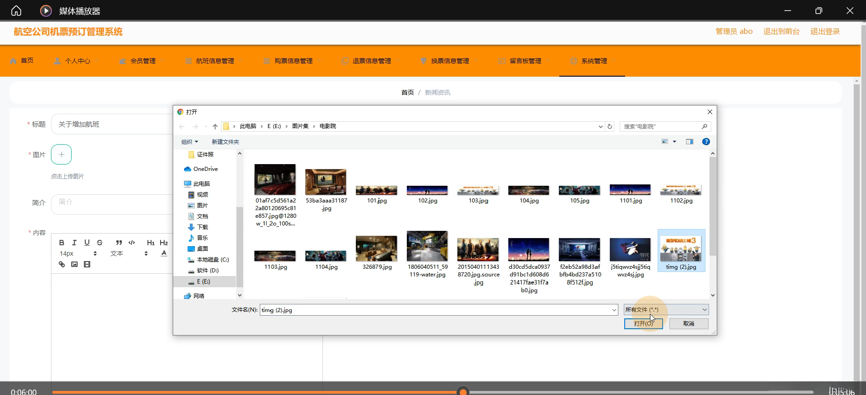Viewport: 866px width, 395px height.
Task: Expand the file name history dropdown
Action: coord(614,310)
